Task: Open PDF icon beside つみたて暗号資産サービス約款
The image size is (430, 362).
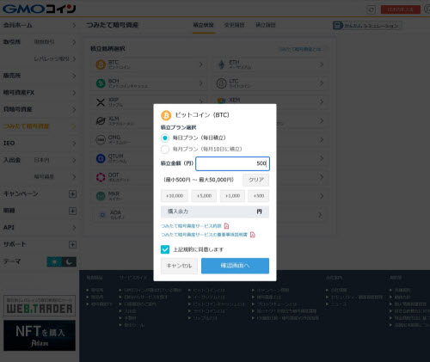Action: (226, 226)
